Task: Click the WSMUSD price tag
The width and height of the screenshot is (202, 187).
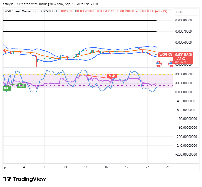Action: tap(166, 55)
